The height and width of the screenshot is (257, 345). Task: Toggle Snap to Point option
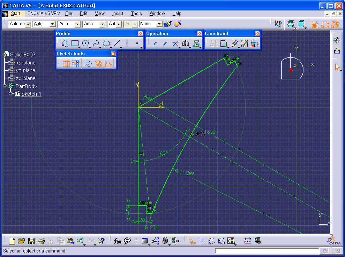(x=76, y=64)
